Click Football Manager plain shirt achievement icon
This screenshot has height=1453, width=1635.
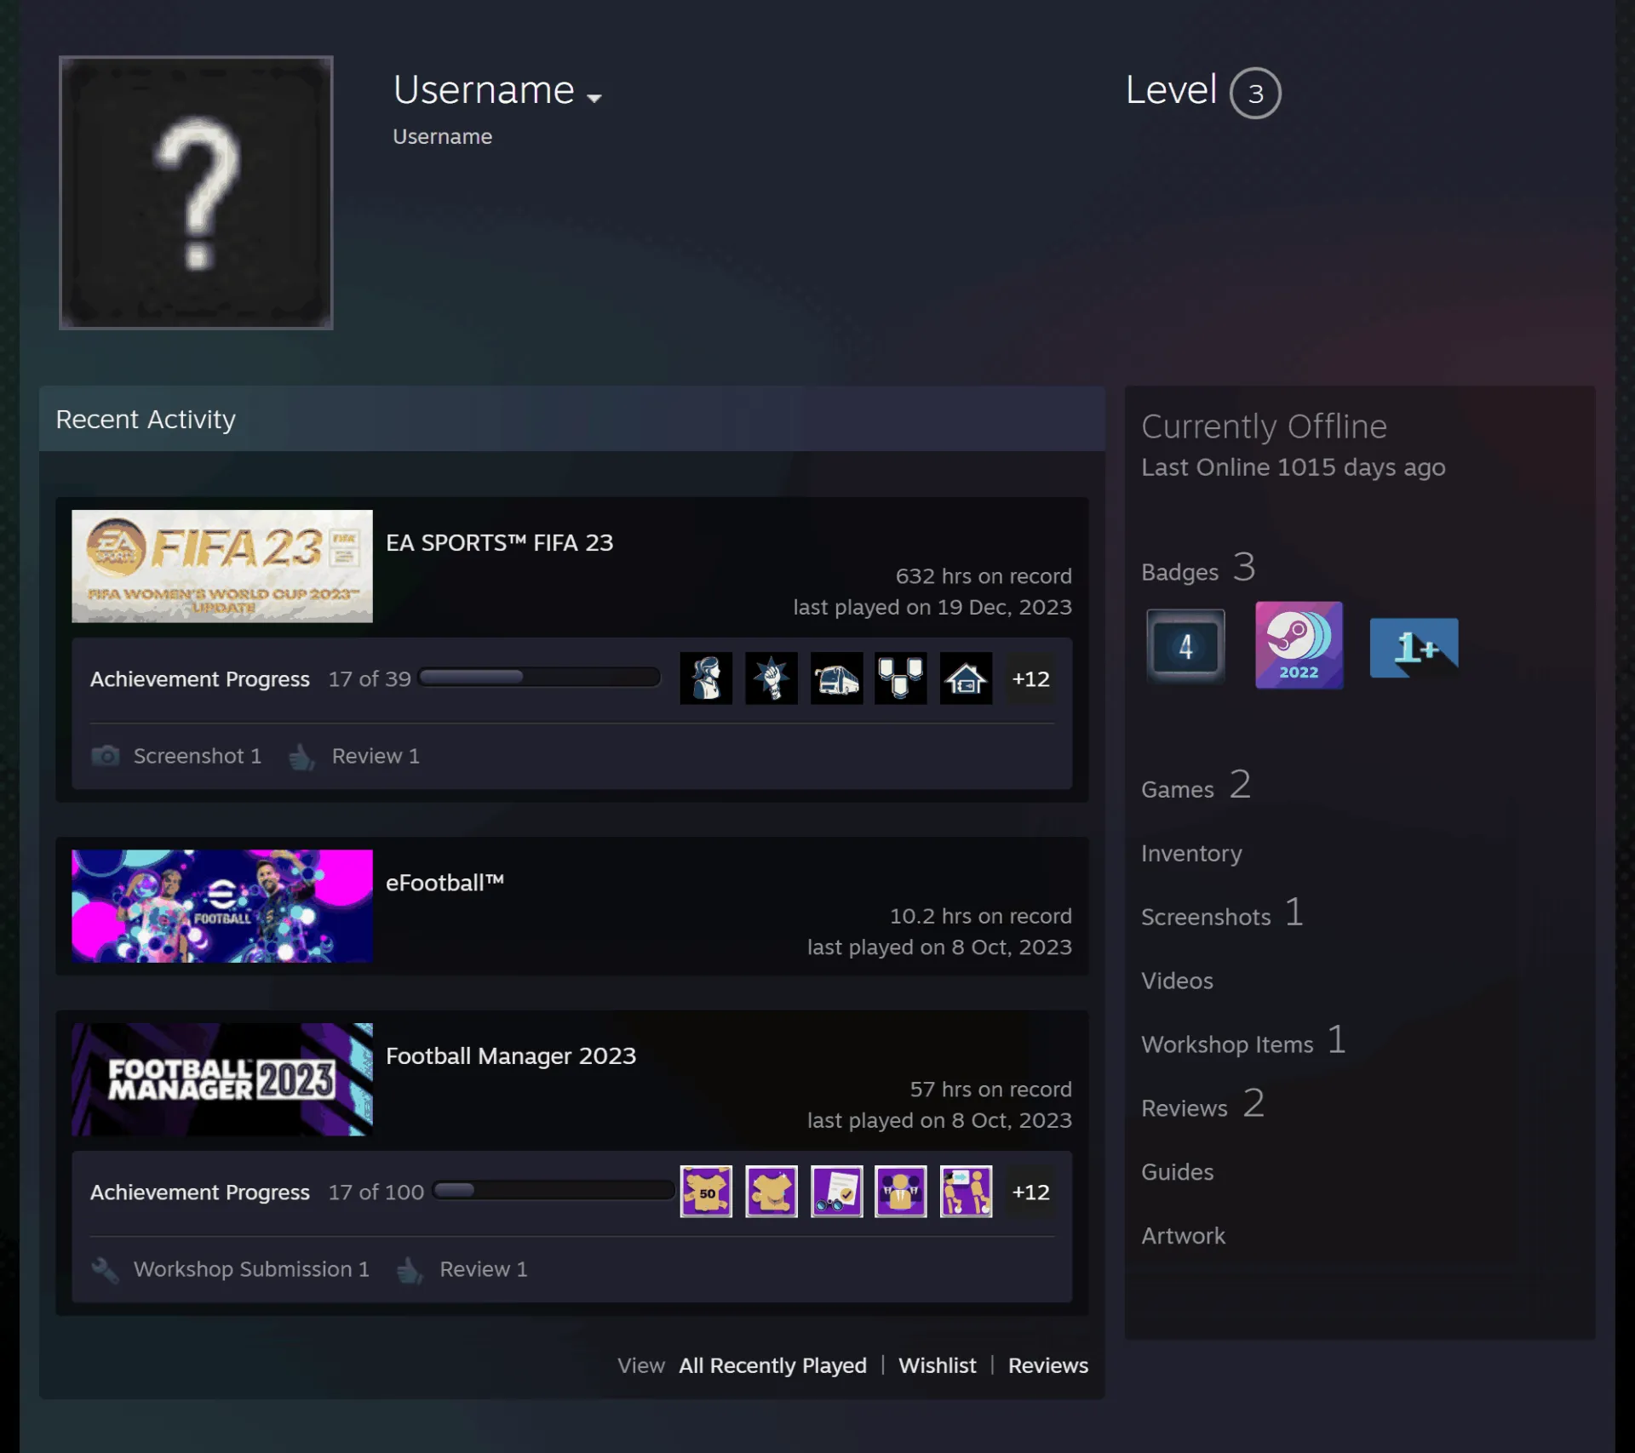(x=772, y=1192)
